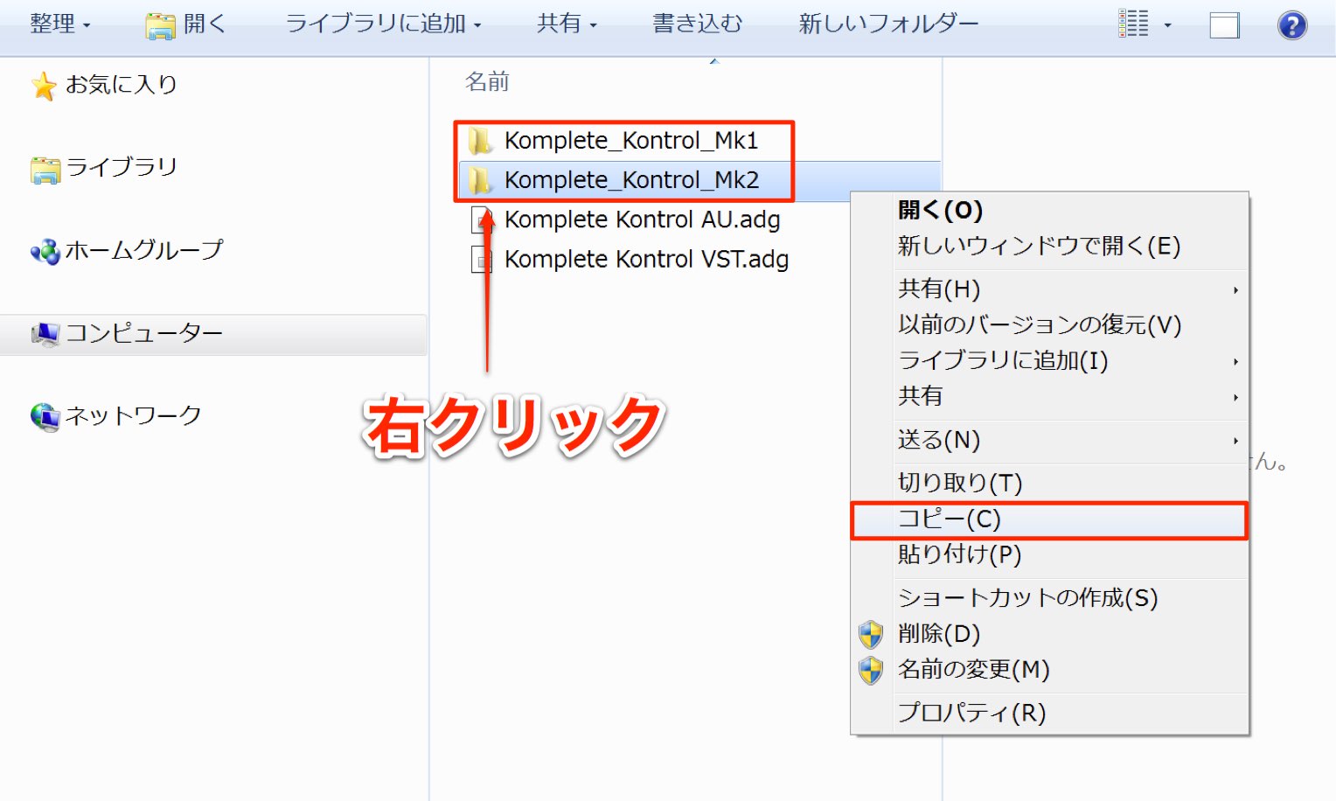Open the ライブラリに追加(I) submenu

pos(1049,360)
